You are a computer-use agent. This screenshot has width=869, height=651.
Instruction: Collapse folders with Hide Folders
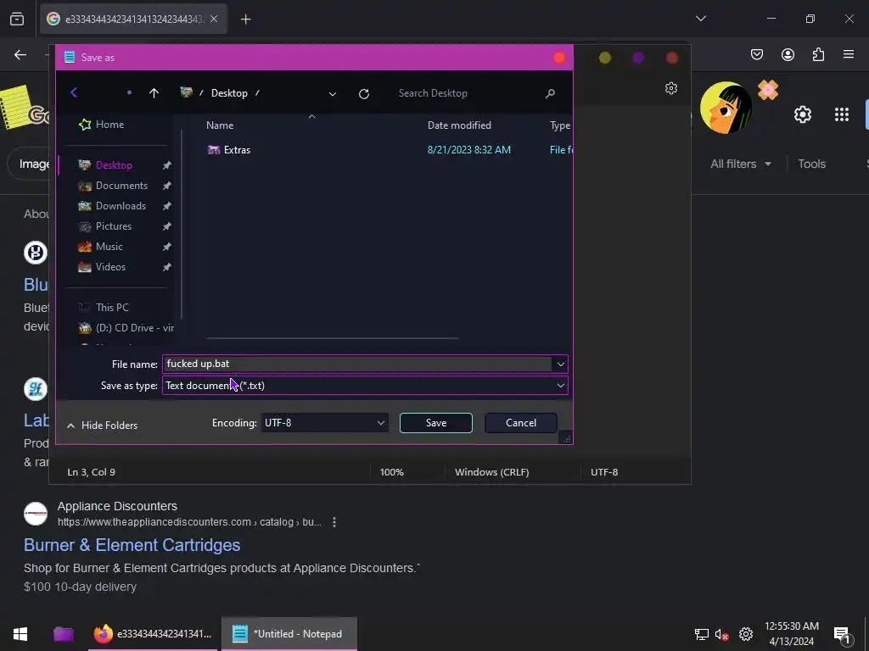pos(102,426)
